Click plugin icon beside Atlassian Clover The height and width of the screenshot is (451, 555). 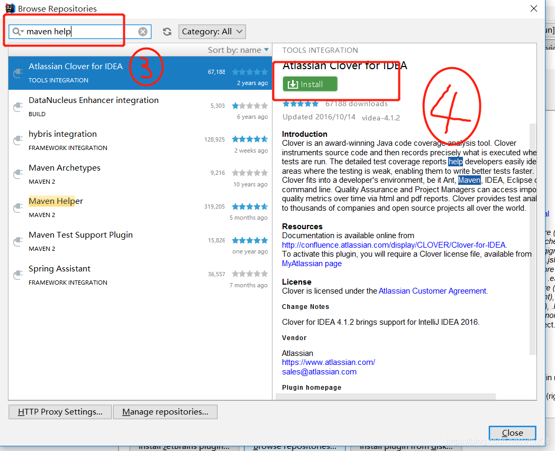pyautogui.click(x=17, y=73)
